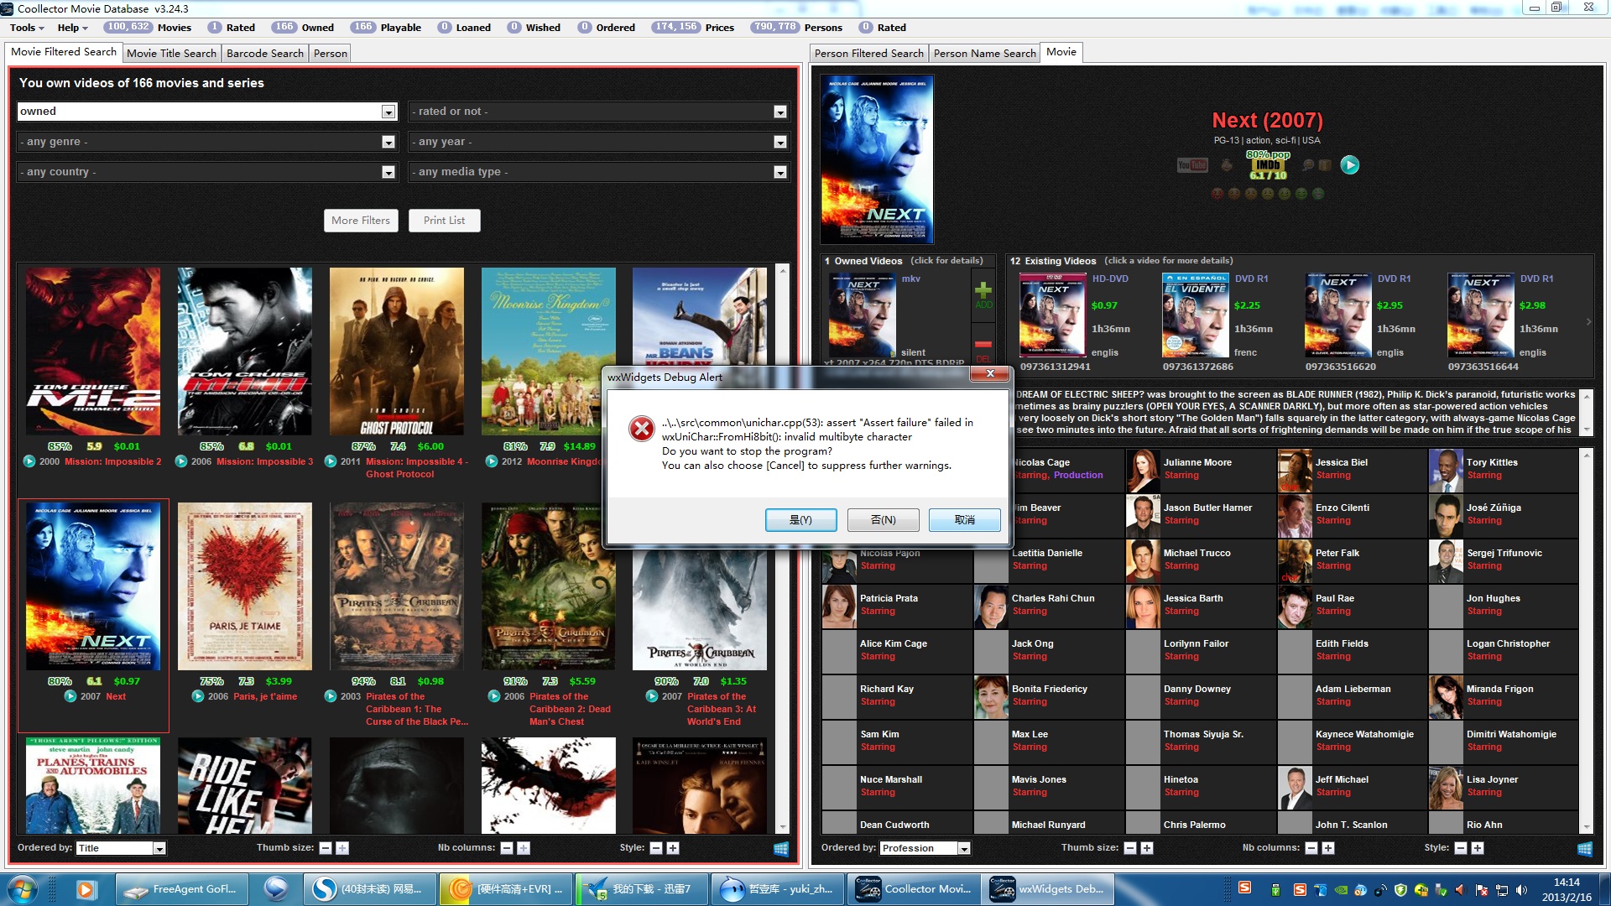
Task: Increase movie list Style with plus
Action: [x=673, y=848]
